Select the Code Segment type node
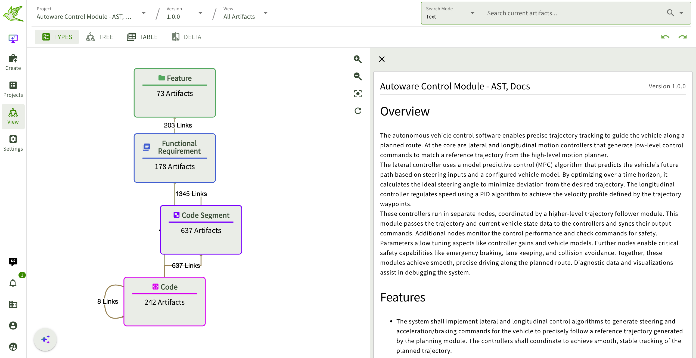Image resolution: width=696 pixels, height=358 pixels. (x=201, y=230)
